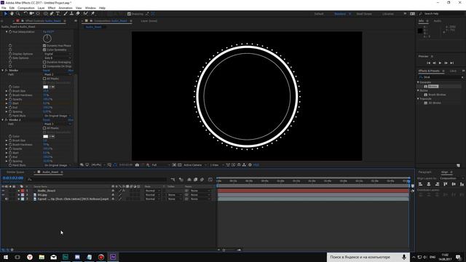Image resolution: width=466 pixels, height=262 pixels.
Task: Open Paint Style dropdown of first Stroke
Action: point(58,116)
